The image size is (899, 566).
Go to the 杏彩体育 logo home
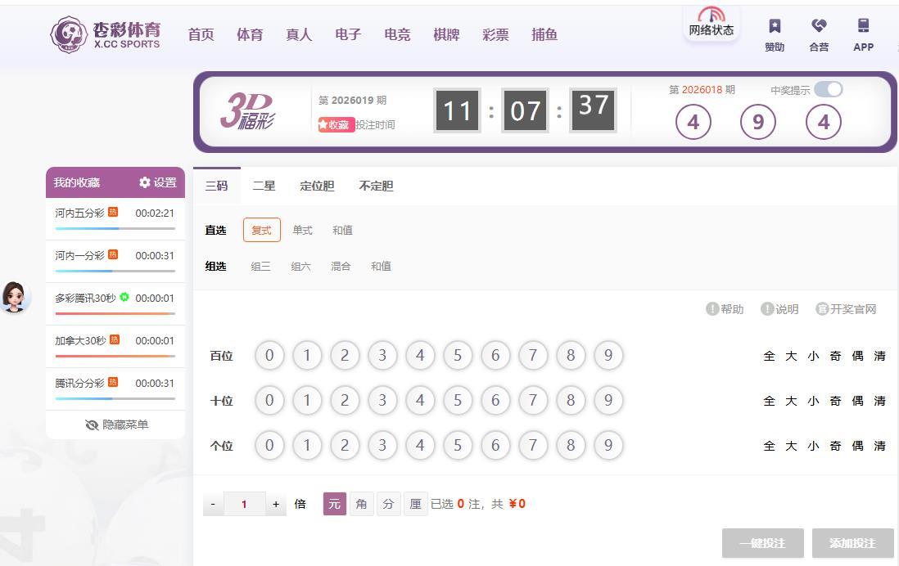click(x=106, y=34)
